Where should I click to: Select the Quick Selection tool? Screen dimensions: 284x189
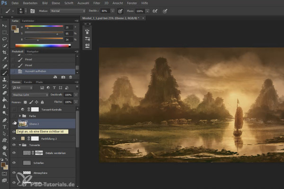tap(4, 46)
